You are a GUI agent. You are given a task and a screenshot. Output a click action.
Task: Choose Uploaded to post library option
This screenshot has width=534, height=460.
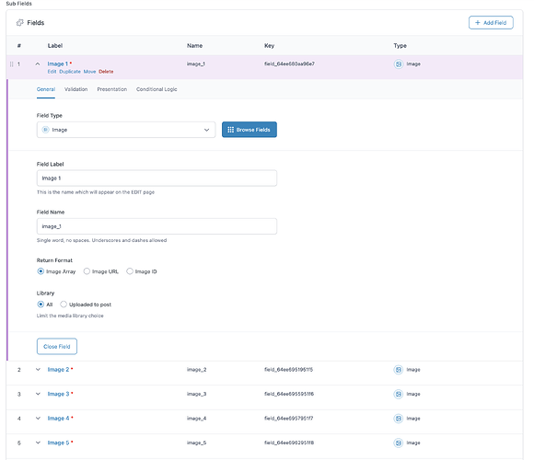[x=64, y=305]
